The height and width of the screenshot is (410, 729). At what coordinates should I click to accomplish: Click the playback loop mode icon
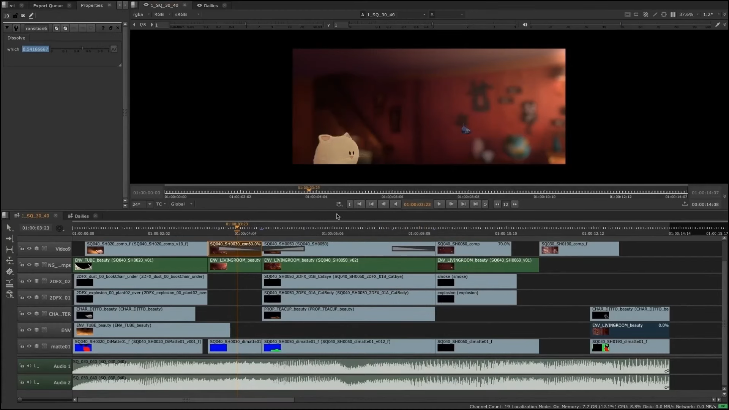pos(339,204)
